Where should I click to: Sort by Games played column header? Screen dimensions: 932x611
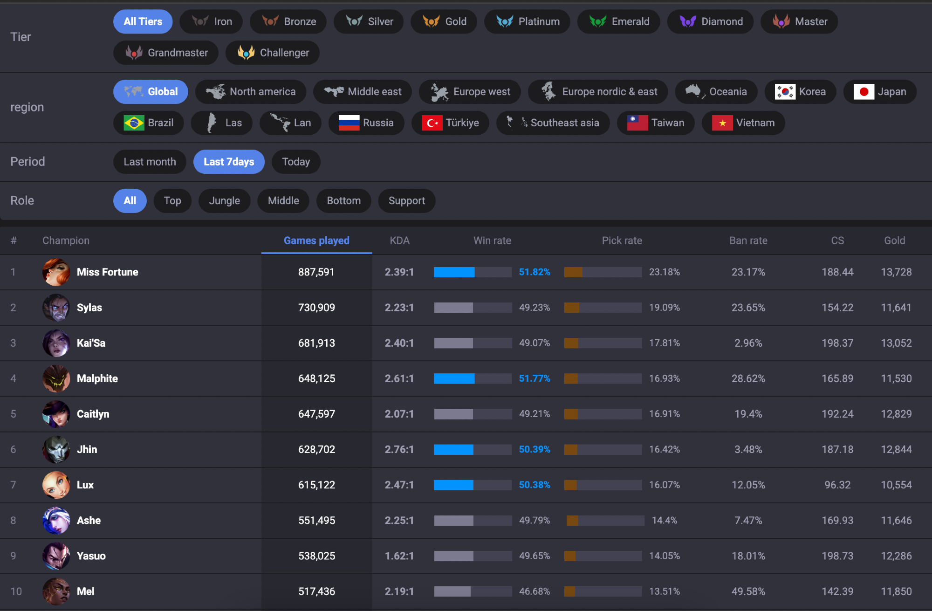click(316, 240)
